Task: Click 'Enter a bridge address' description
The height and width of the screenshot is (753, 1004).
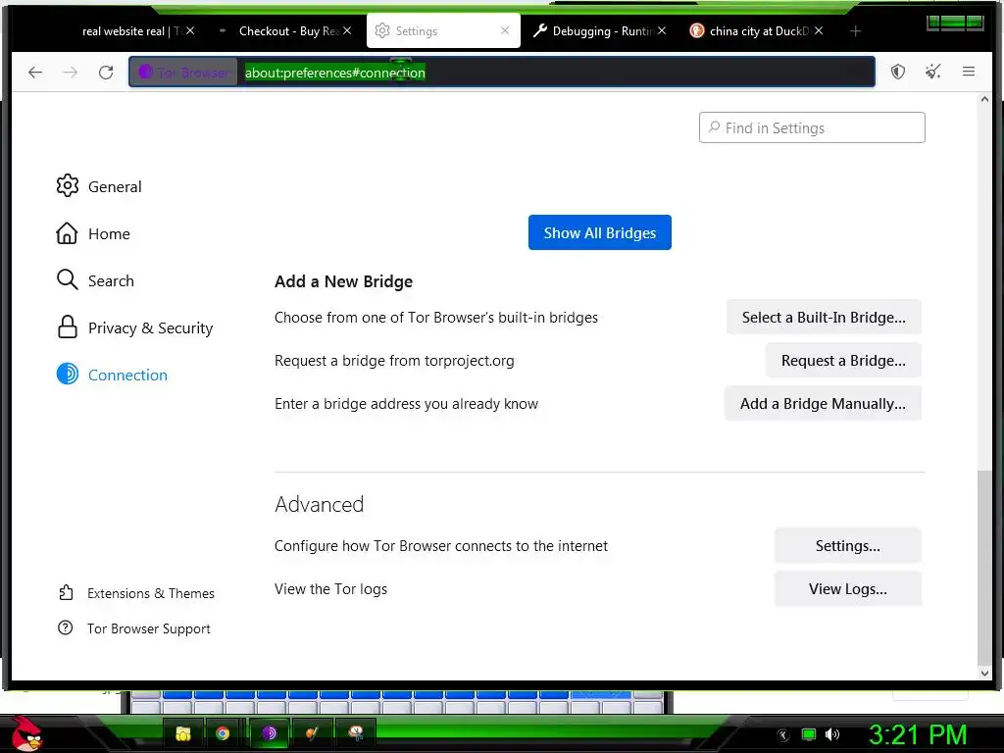Action: point(407,404)
